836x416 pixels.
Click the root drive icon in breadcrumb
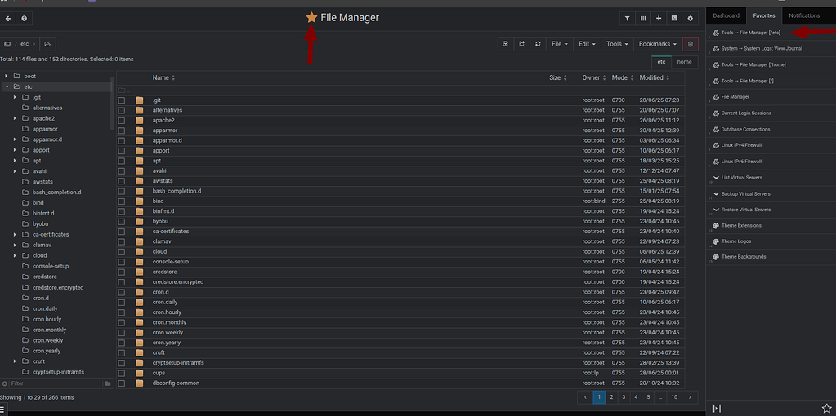(x=7, y=44)
